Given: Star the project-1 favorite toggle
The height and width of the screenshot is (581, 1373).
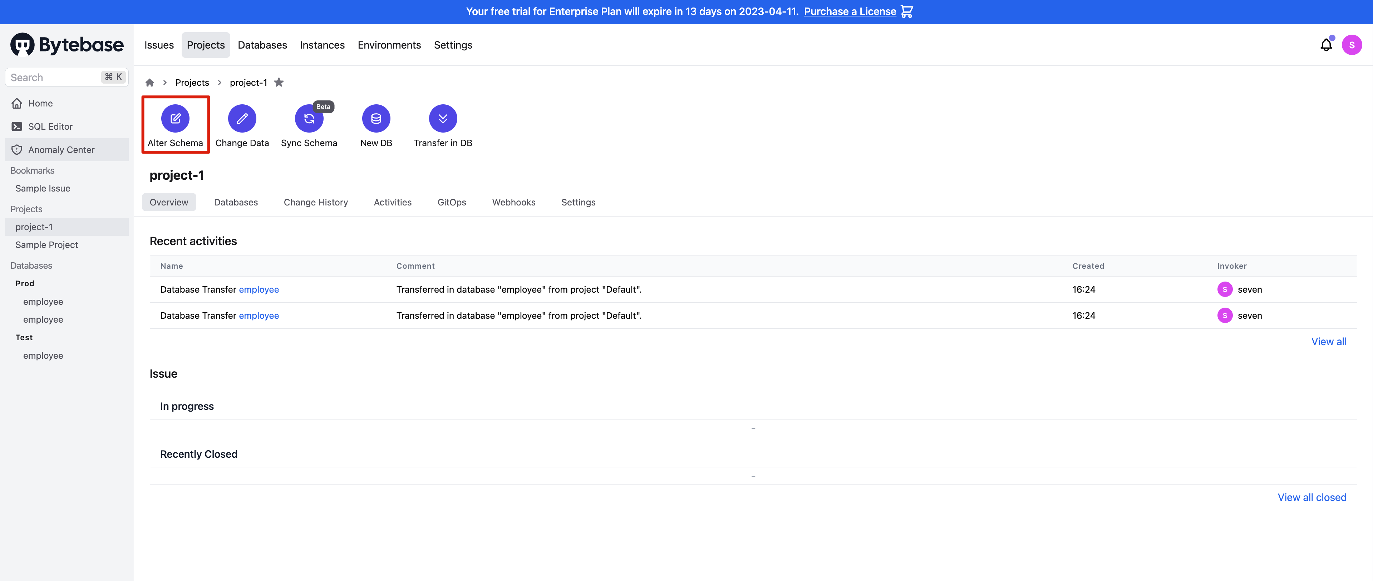Looking at the screenshot, I should click(x=279, y=82).
